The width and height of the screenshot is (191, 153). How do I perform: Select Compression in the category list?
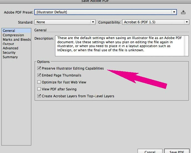16,35
